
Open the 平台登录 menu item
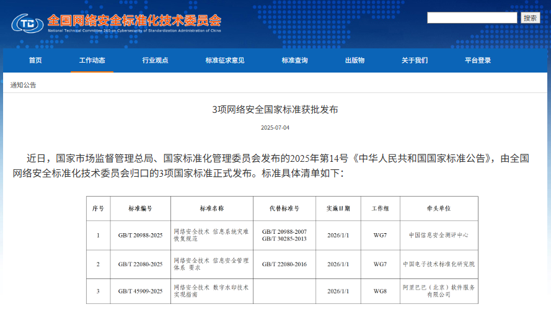pos(478,61)
